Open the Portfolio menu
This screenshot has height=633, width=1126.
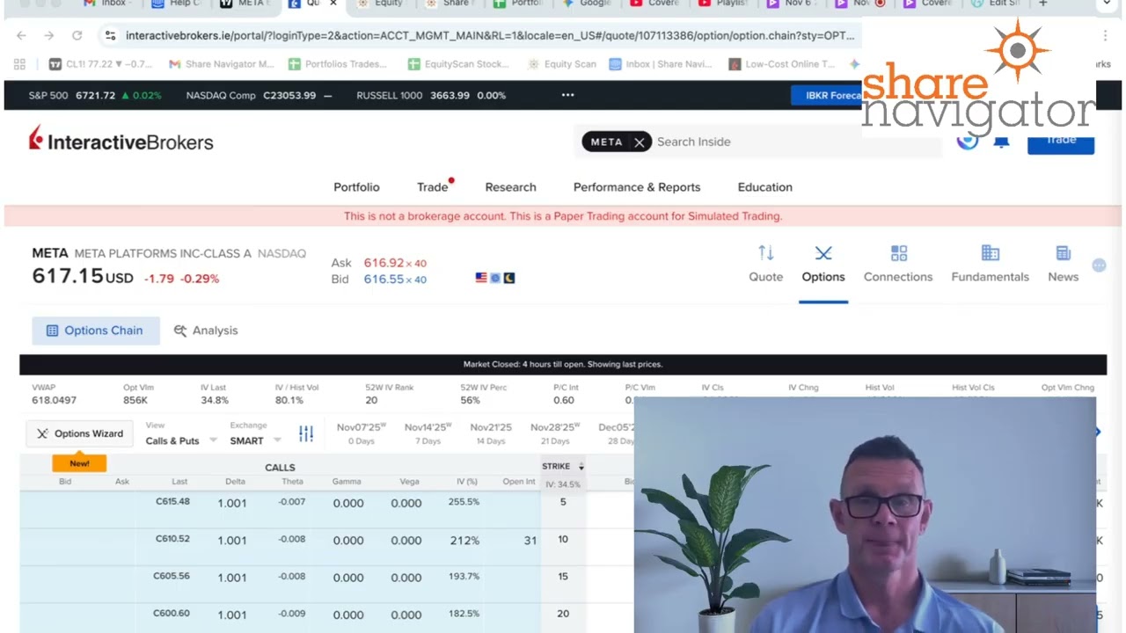pyautogui.click(x=356, y=187)
